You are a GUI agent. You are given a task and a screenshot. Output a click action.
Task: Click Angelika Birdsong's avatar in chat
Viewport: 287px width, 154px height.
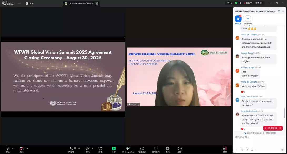point(237,115)
